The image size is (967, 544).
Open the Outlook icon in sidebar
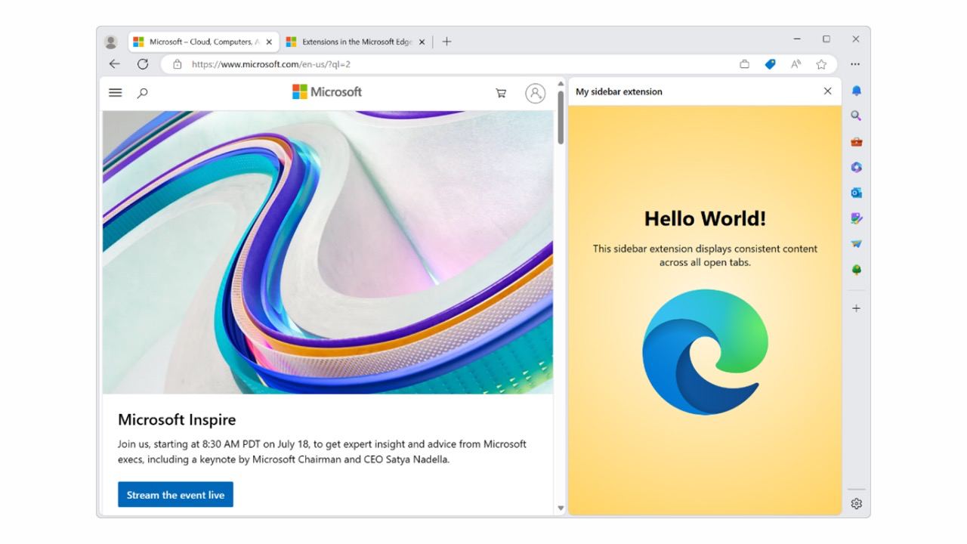[x=856, y=193]
